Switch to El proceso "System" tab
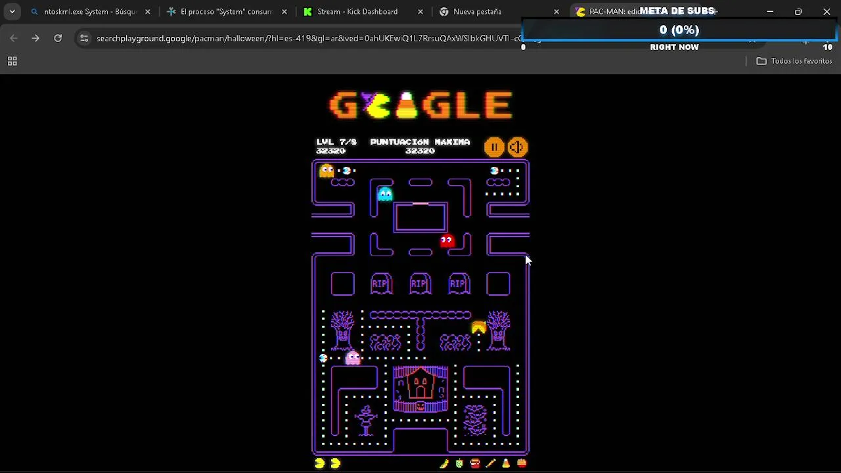 [227, 12]
